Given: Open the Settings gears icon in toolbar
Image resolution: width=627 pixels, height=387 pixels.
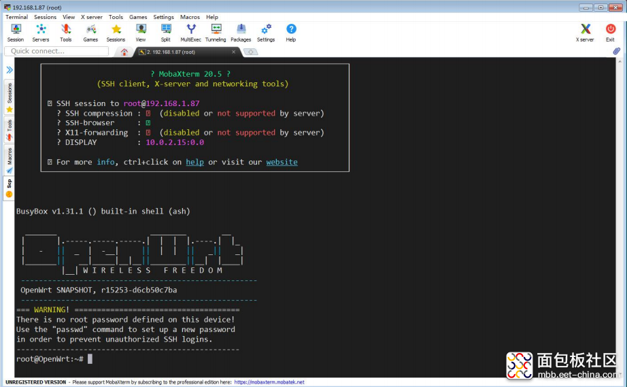Looking at the screenshot, I should 266,33.
